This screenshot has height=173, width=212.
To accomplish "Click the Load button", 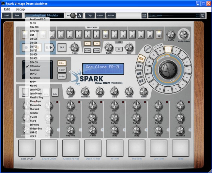I will coord(7,15).
